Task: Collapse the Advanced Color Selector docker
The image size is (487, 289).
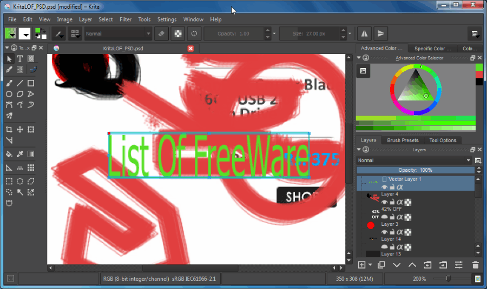Action: tap(359, 58)
